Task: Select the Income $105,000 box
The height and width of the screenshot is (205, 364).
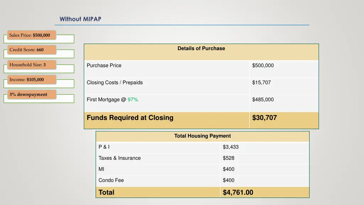Action: pyautogui.click(x=32, y=79)
